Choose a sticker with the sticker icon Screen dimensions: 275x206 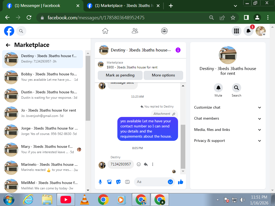[x=118, y=182]
